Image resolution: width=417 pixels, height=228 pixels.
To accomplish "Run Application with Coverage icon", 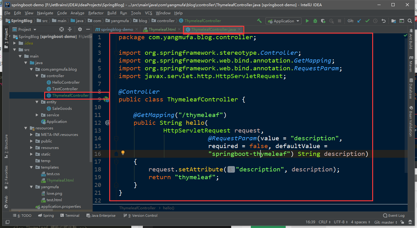I will (x=323, y=21).
